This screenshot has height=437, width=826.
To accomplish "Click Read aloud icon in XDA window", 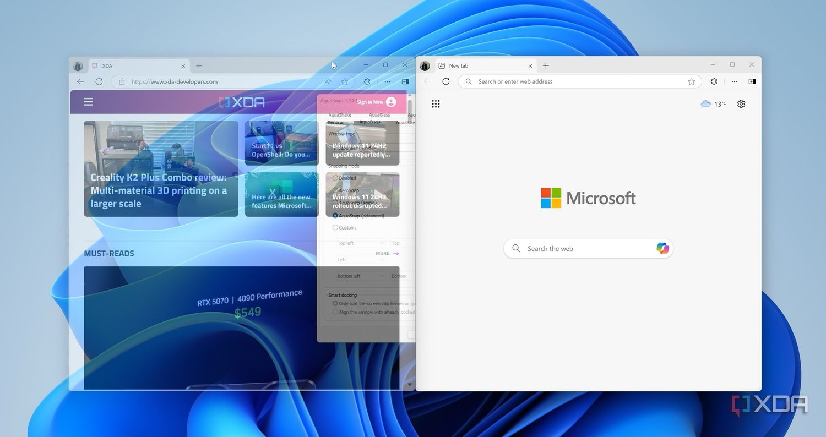I will pos(328,81).
